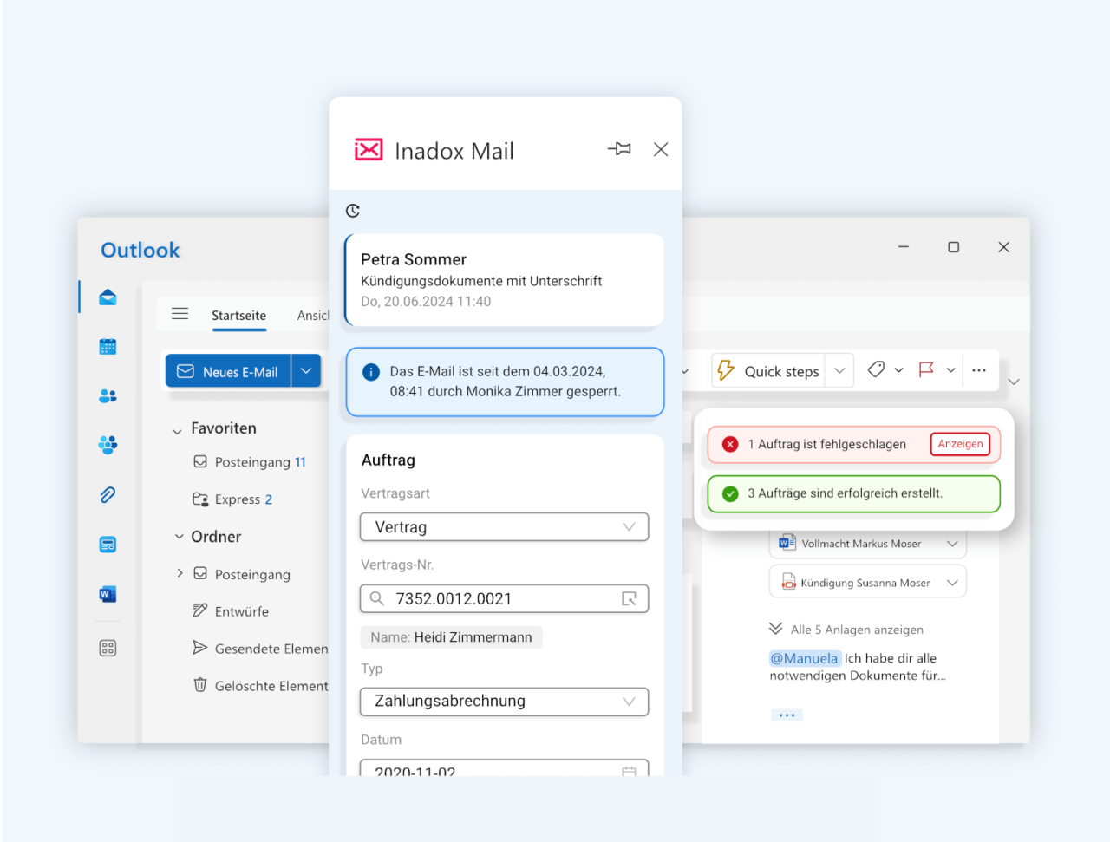Image resolution: width=1110 pixels, height=842 pixels.
Task: Click the info icon in lock notice
Action: (371, 372)
